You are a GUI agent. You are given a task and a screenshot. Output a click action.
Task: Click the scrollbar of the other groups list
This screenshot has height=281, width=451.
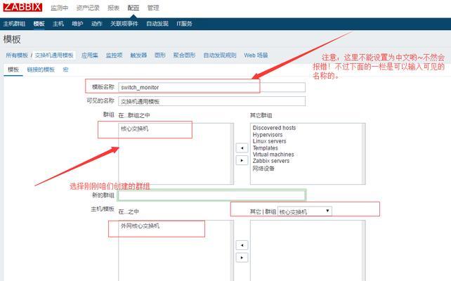point(364,154)
